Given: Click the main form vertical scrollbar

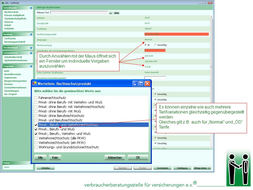Looking at the screenshot, I should (212, 82).
